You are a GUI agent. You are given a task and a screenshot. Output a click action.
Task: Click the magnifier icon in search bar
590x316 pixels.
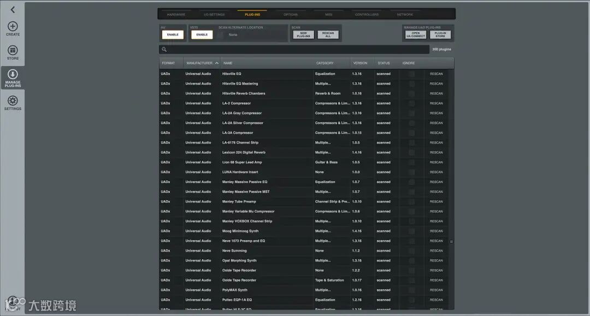[x=164, y=49]
